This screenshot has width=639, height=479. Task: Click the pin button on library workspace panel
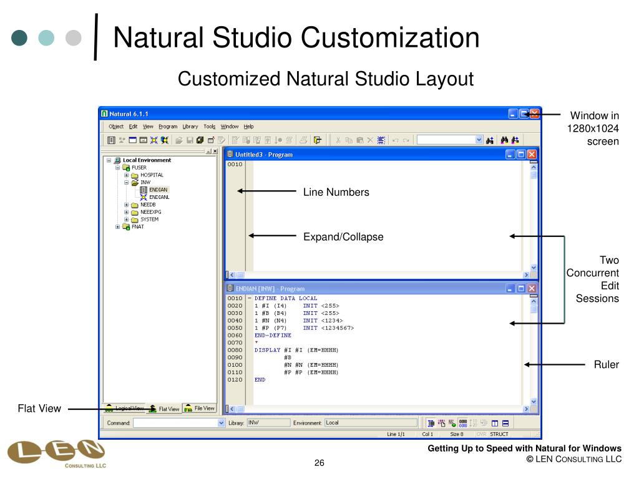tap(208, 152)
